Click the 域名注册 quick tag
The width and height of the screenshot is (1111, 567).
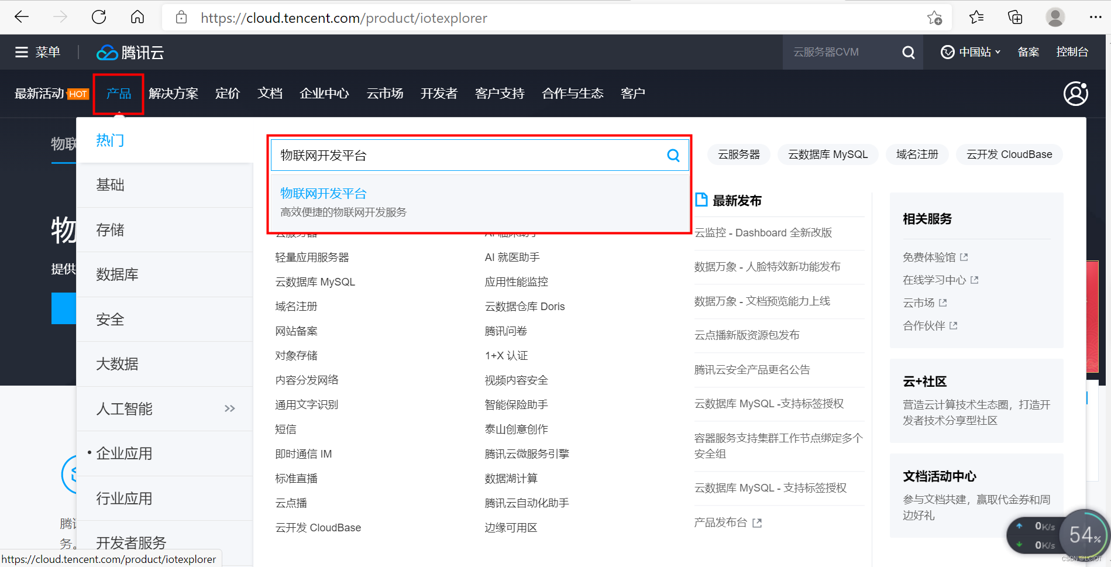pyautogui.click(x=917, y=154)
